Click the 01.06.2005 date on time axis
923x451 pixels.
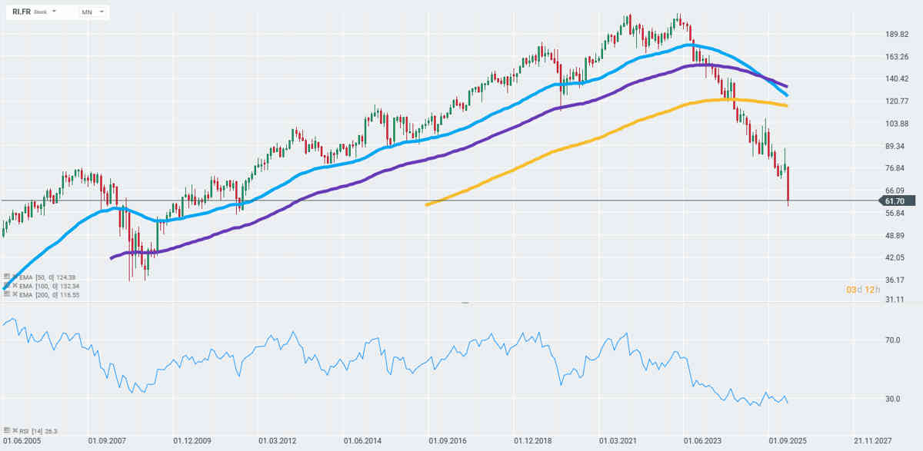click(23, 442)
